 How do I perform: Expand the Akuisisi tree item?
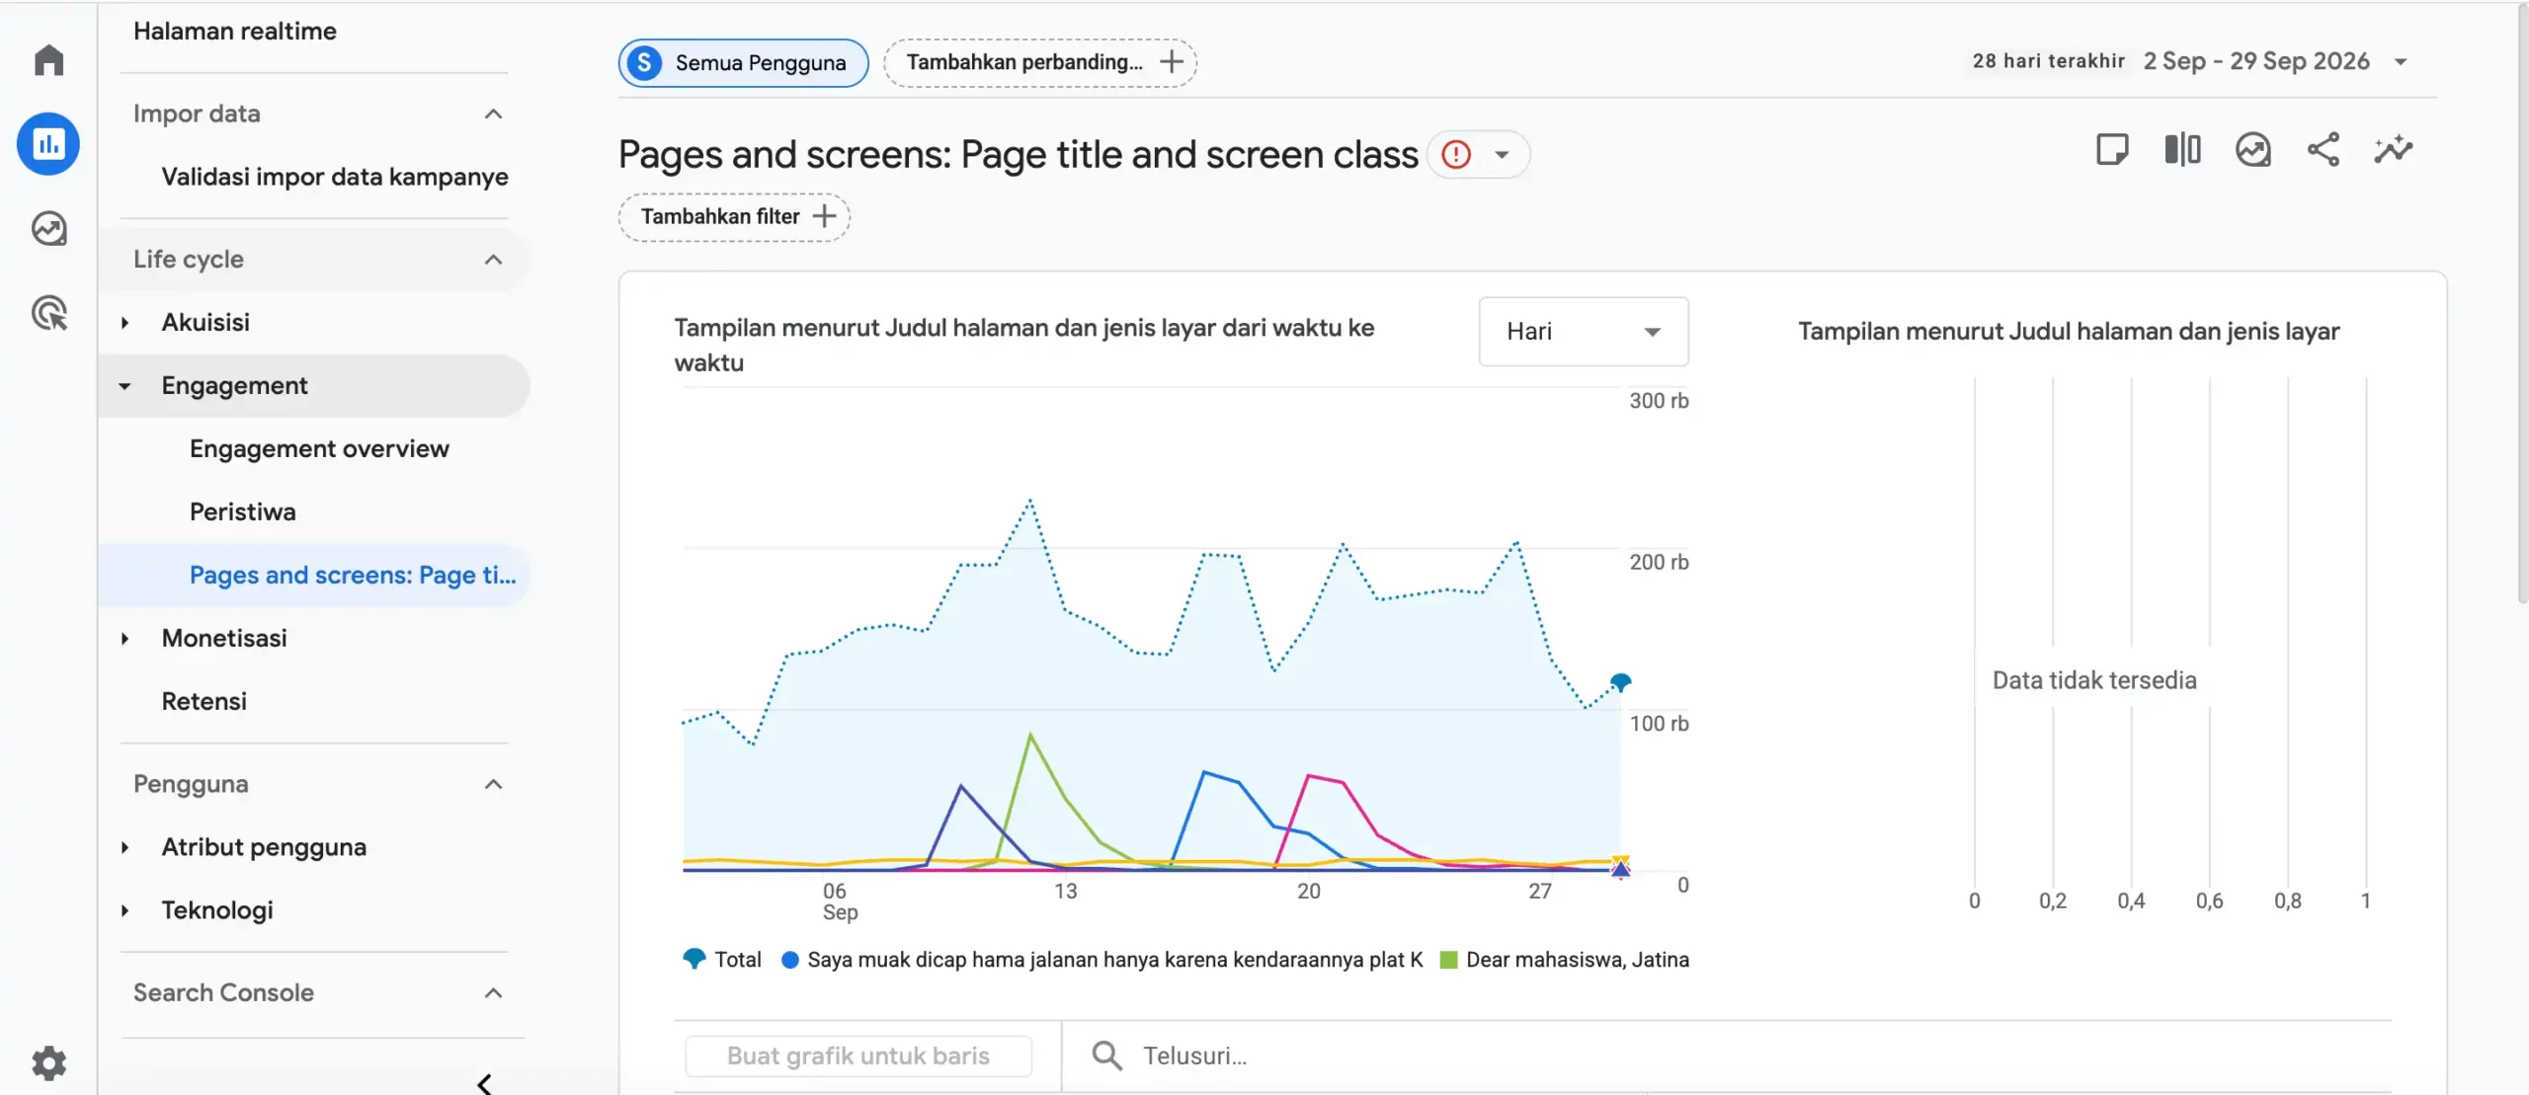point(124,323)
